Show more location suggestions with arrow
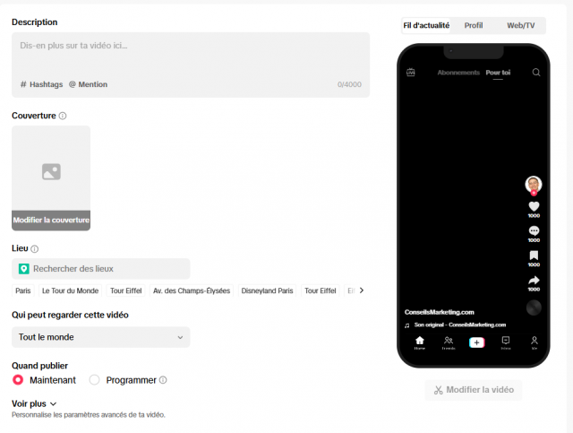Viewport: 573px width, 433px height. (x=362, y=290)
